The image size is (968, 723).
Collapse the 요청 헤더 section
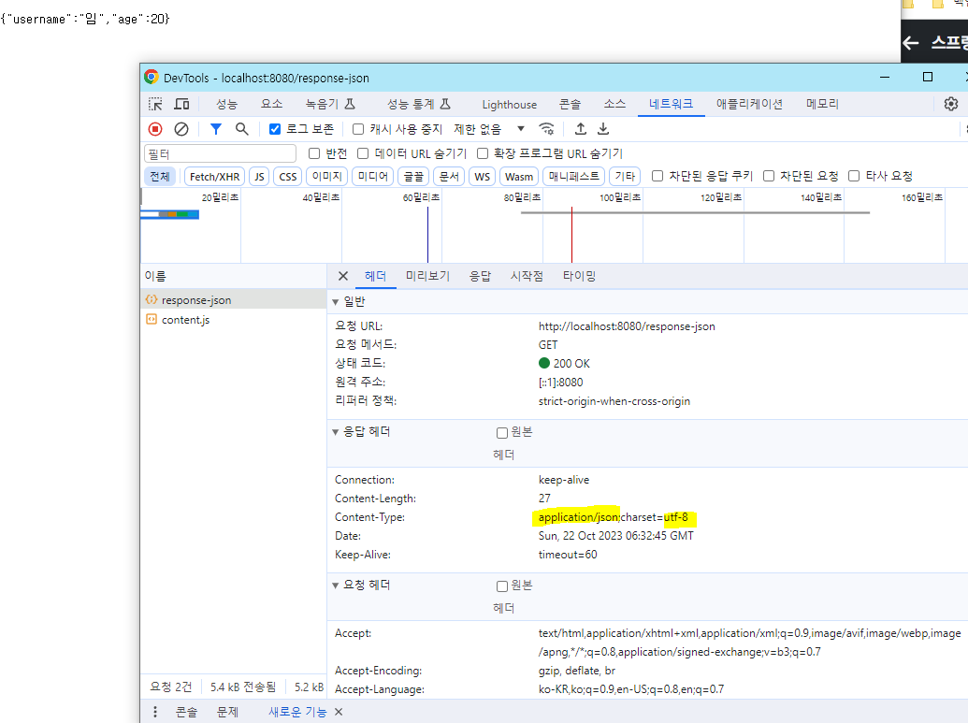(336, 586)
